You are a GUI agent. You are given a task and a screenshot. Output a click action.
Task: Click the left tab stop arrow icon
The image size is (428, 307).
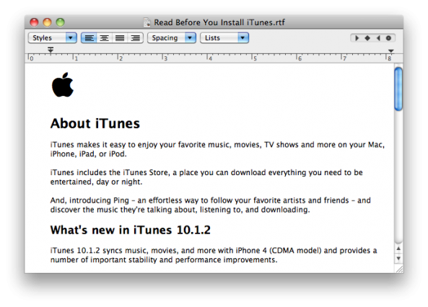(357, 38)
